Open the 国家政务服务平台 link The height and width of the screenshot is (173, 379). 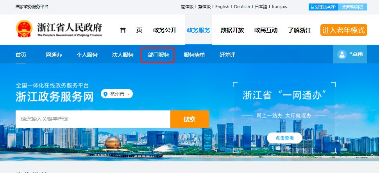pos(32,7)
